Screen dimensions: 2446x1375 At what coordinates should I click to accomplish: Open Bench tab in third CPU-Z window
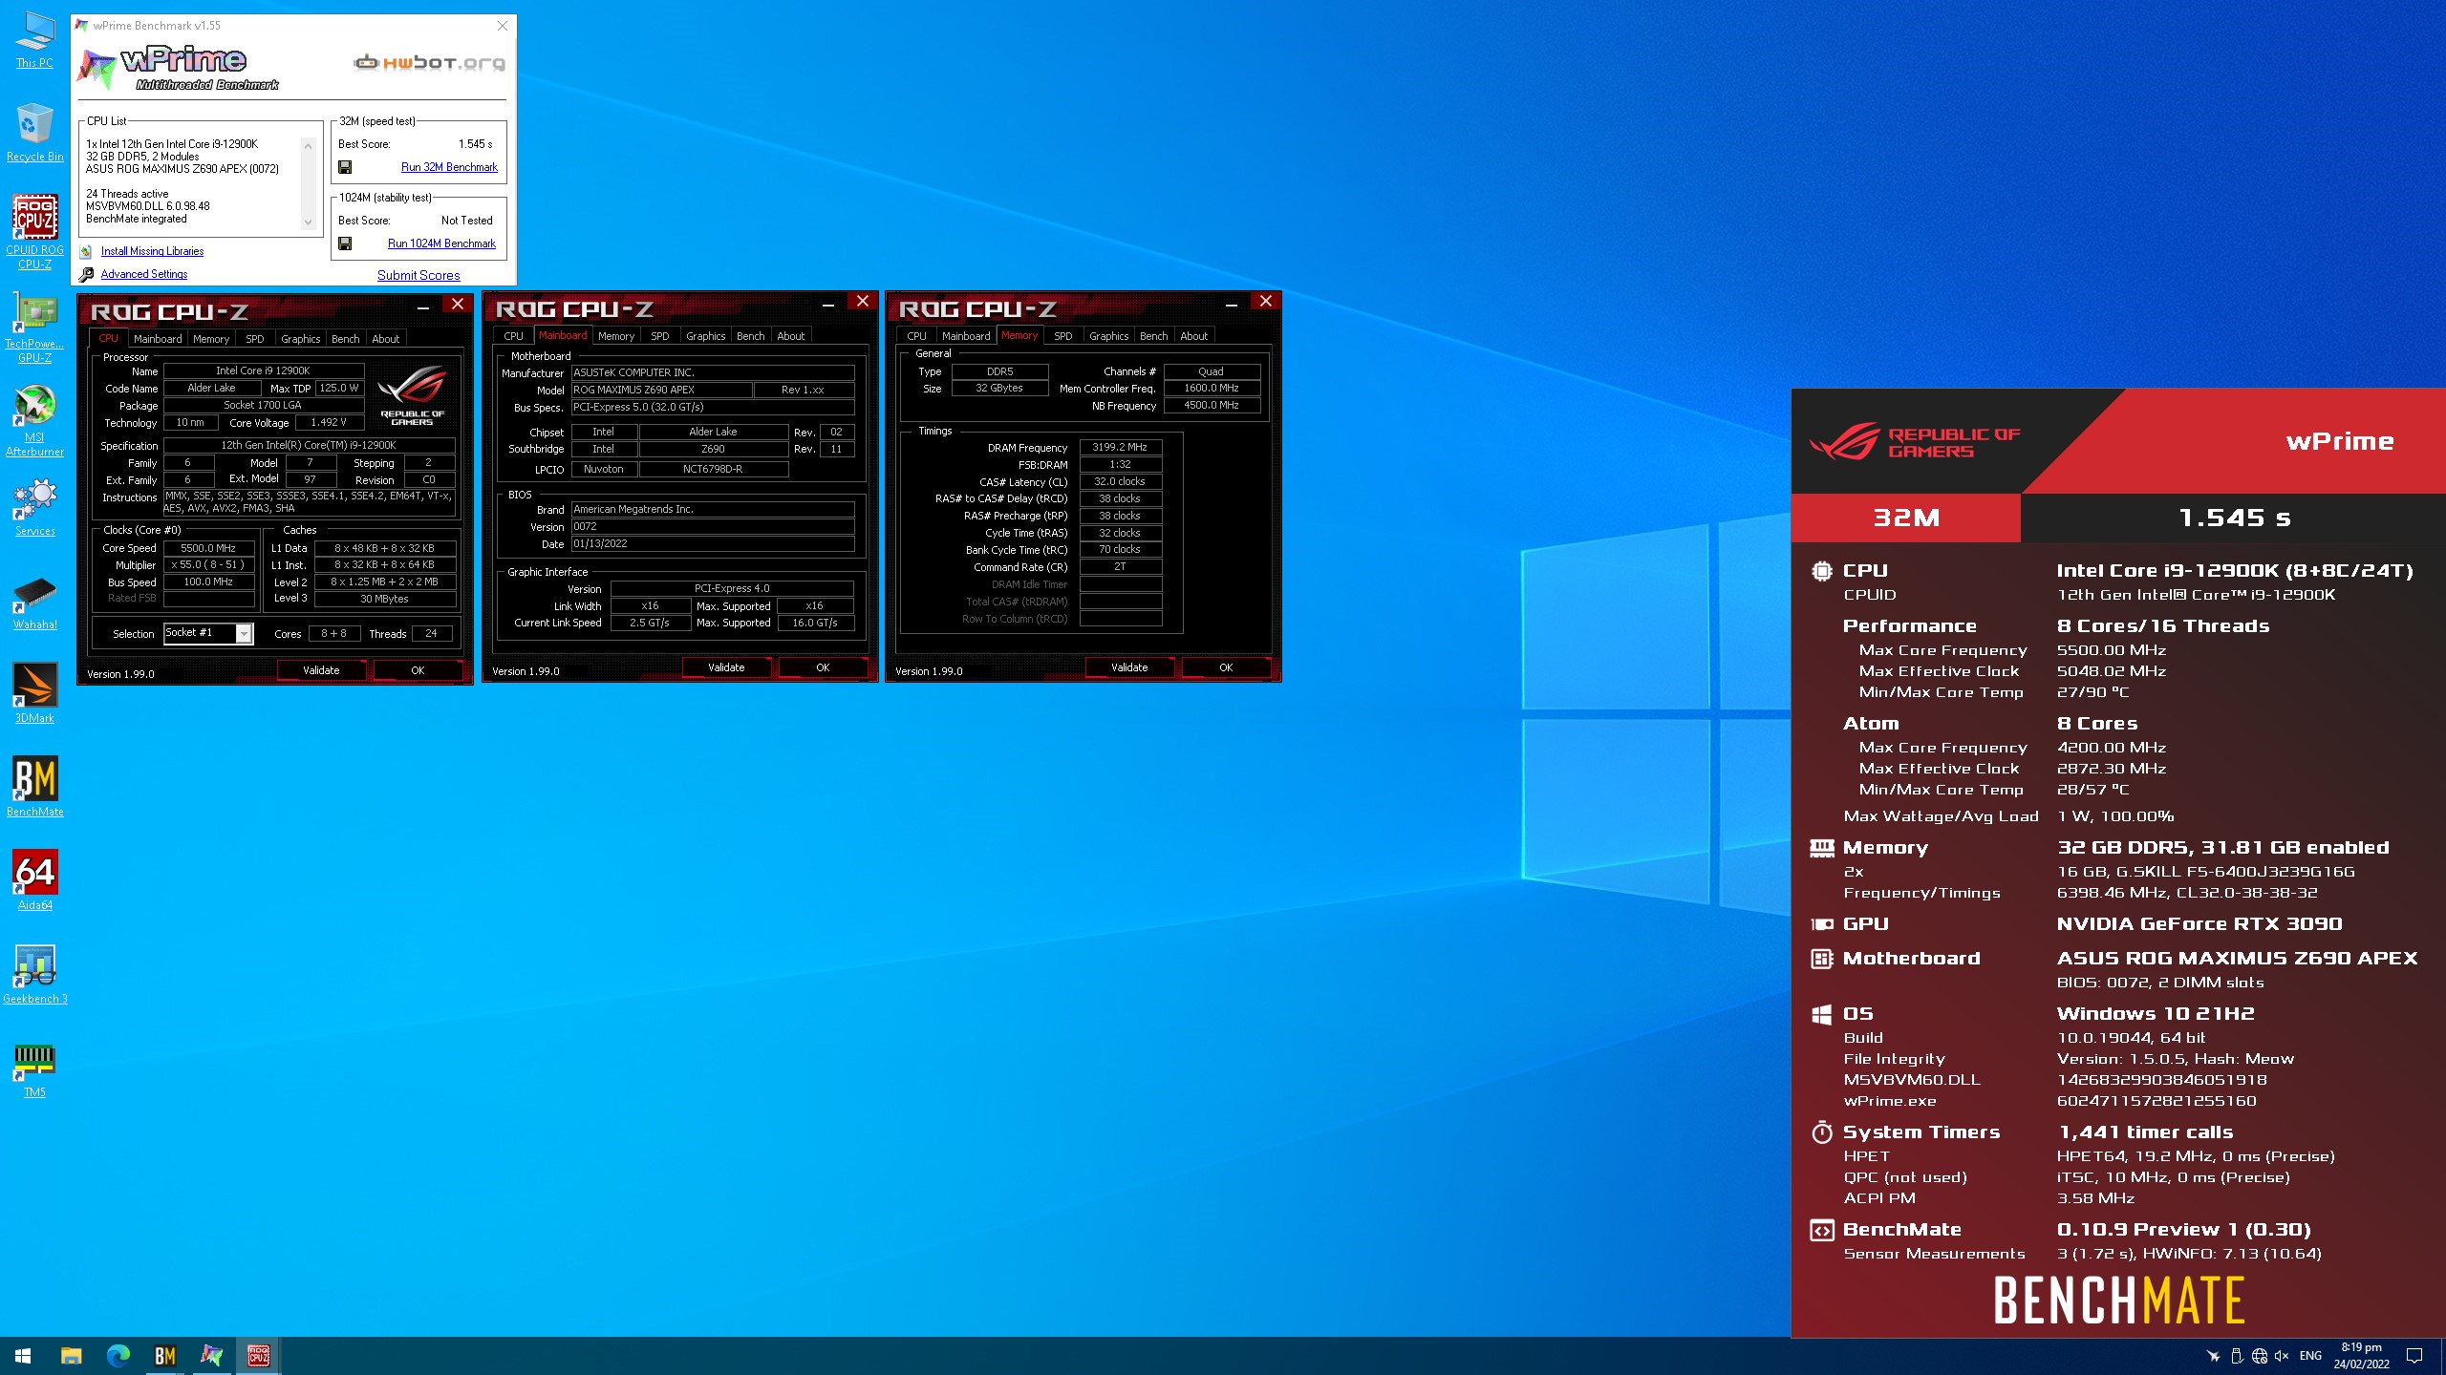(x=1153, y=336)
